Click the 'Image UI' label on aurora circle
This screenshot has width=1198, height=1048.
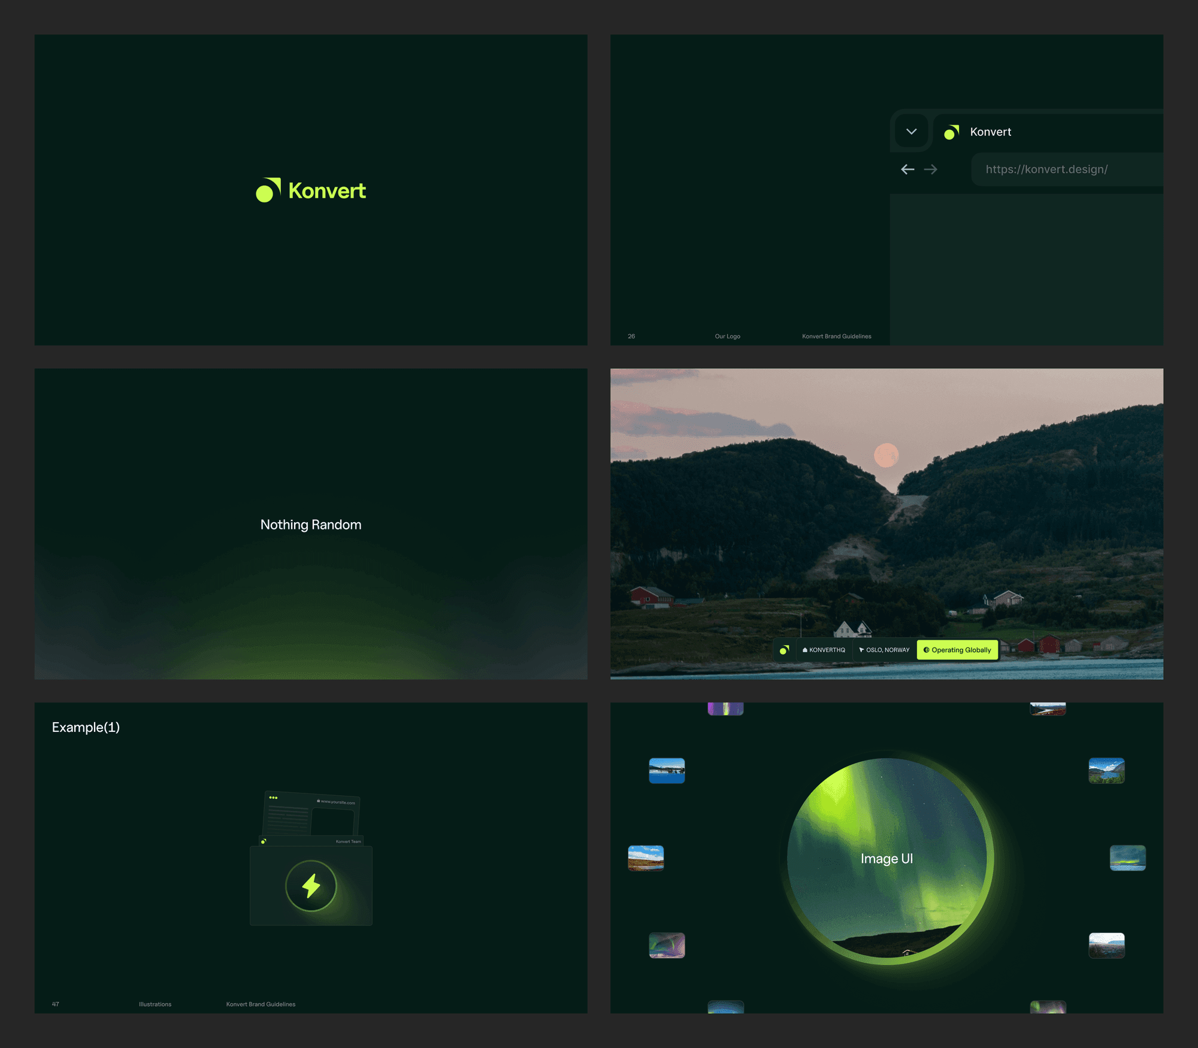click(x=887, y=858)
